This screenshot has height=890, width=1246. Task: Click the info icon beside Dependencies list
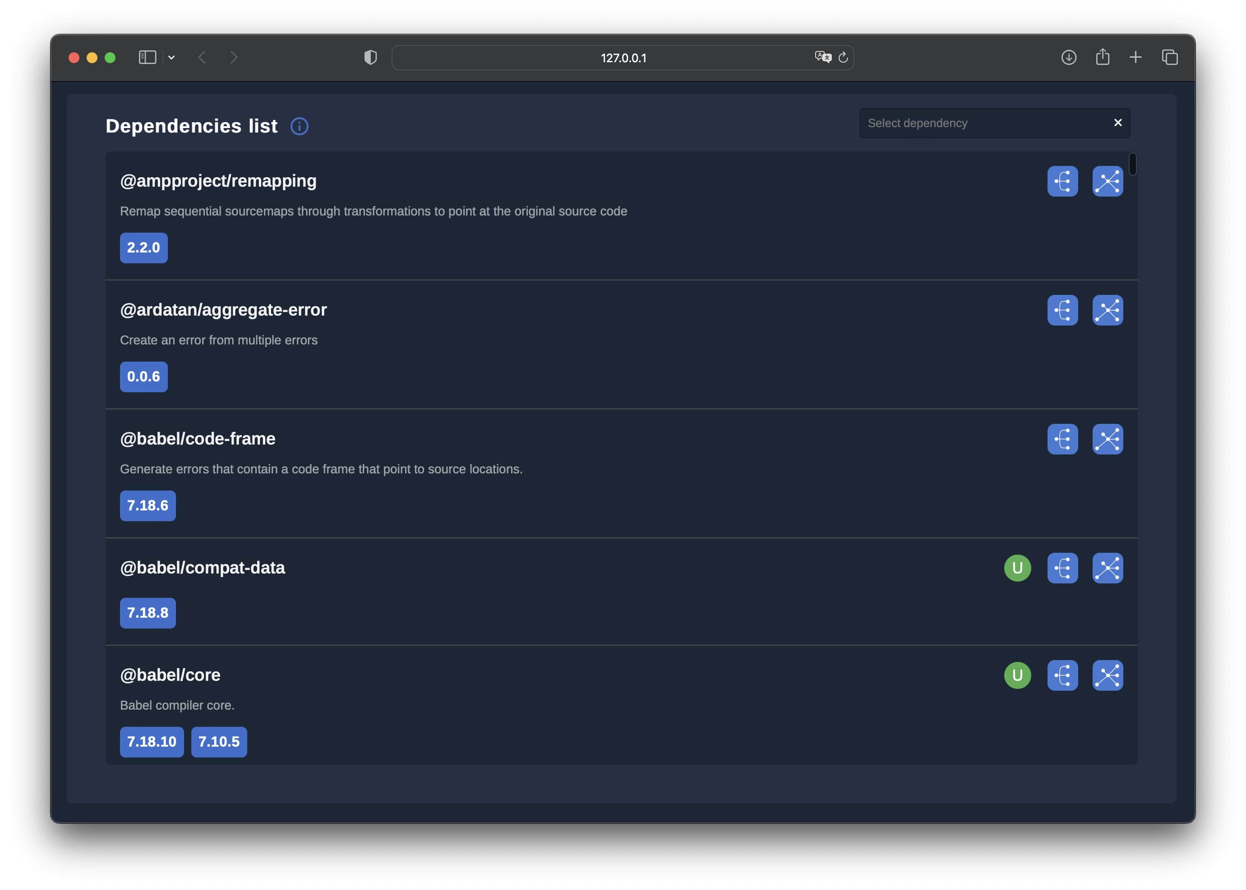point(300,127)
